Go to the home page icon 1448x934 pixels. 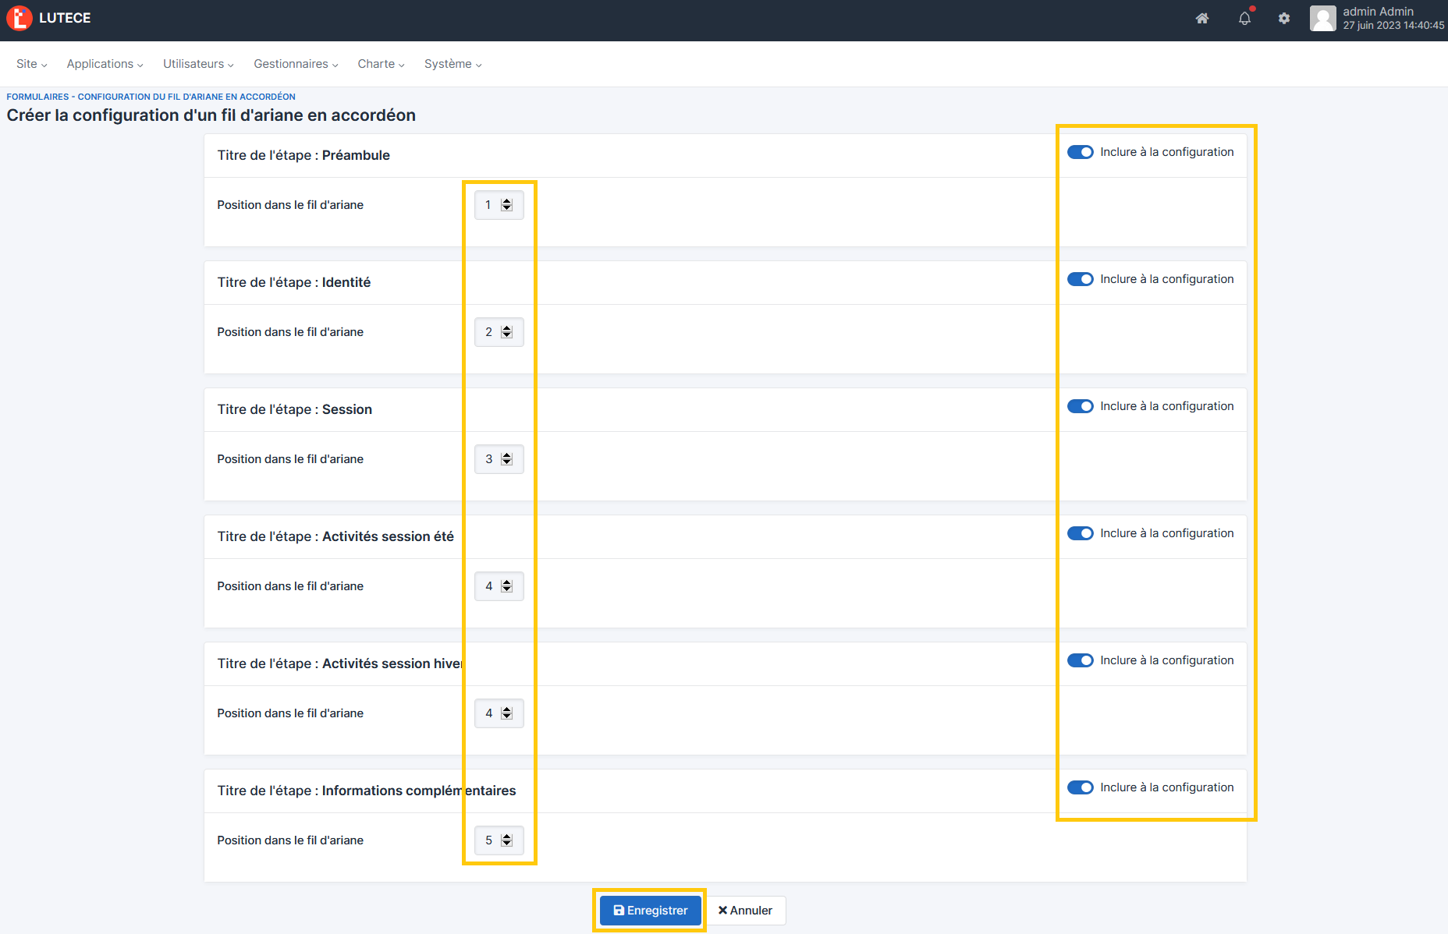pos(1202,19)
